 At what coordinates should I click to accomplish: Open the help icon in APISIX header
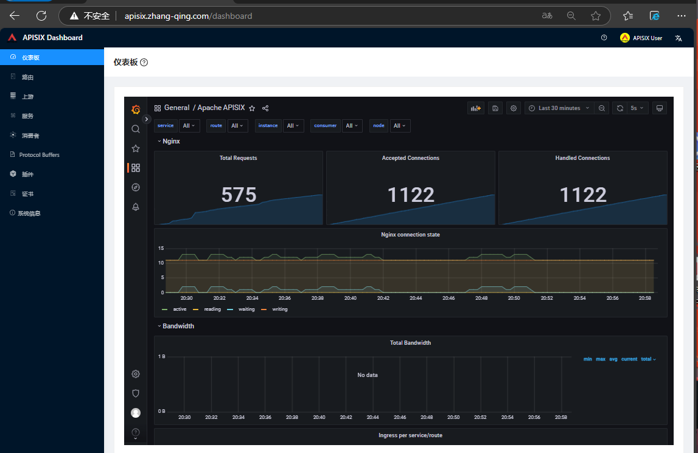[x=604, y=38]
